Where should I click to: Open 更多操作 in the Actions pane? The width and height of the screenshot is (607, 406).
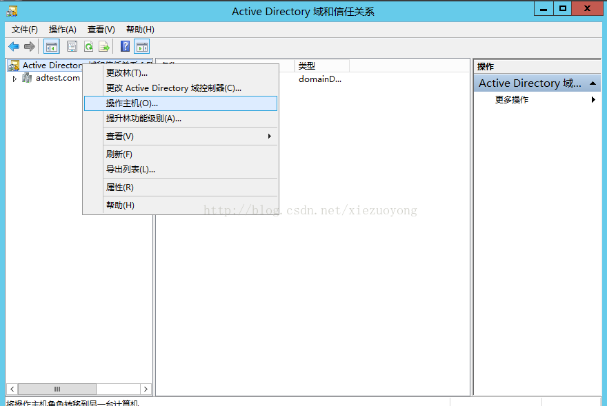pyautogui.click(x=537, y=100)
